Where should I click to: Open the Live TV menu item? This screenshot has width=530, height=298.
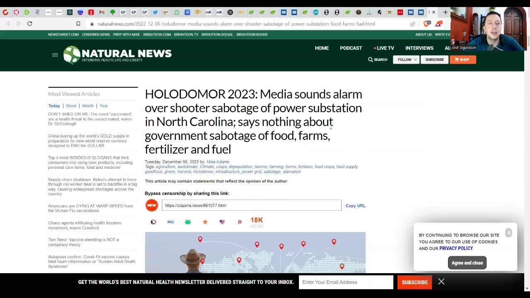(384, 48)
